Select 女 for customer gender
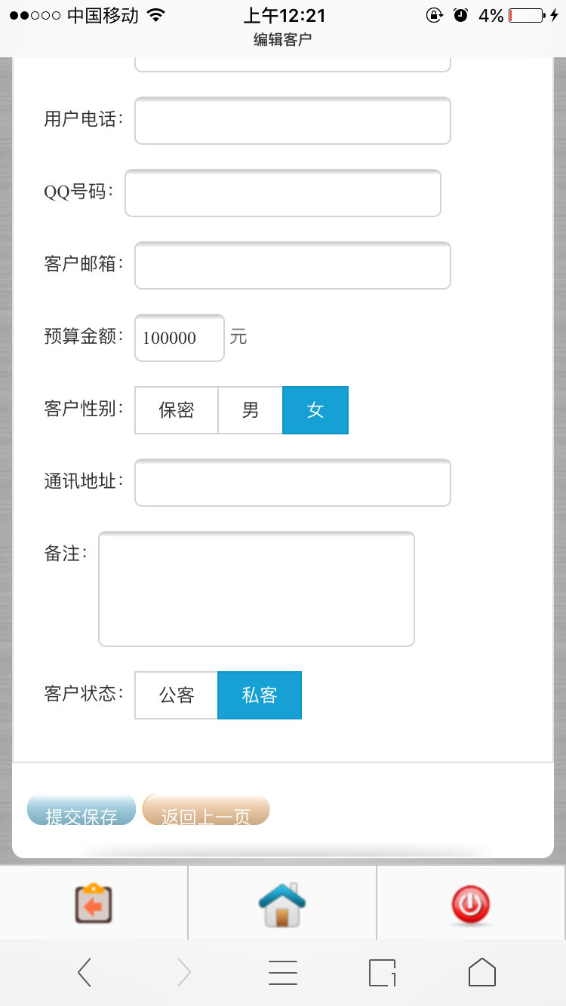This screenshot has width=566, height=1006. [x=315, y=410]
